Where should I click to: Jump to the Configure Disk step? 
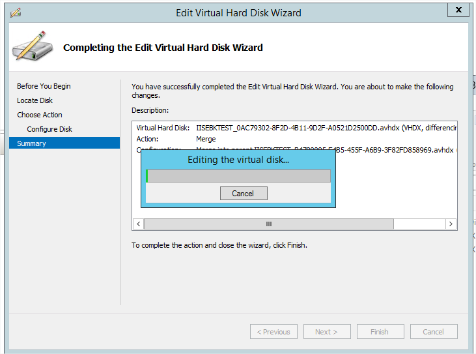[49, 129]
